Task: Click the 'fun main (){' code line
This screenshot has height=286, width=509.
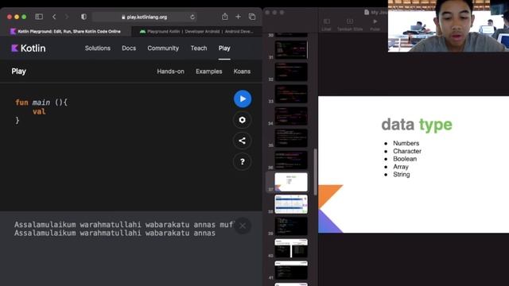Action: (41, 102)
